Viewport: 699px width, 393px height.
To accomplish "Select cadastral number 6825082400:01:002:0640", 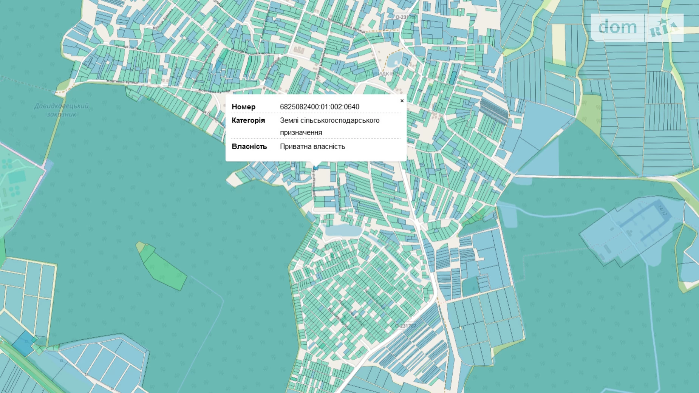I will tap(320, 107).
